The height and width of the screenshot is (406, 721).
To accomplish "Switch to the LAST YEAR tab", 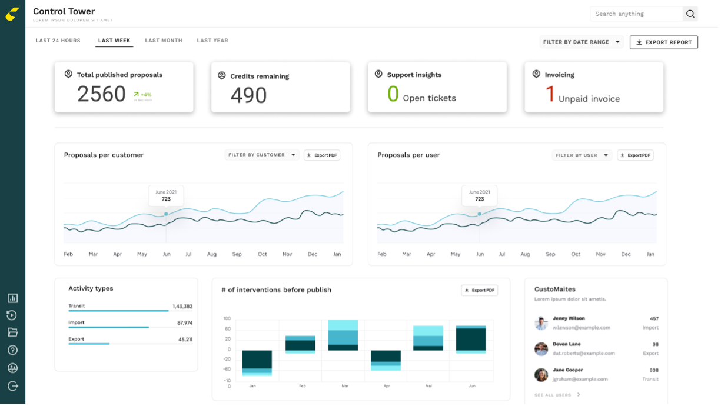I will point(212,40).
